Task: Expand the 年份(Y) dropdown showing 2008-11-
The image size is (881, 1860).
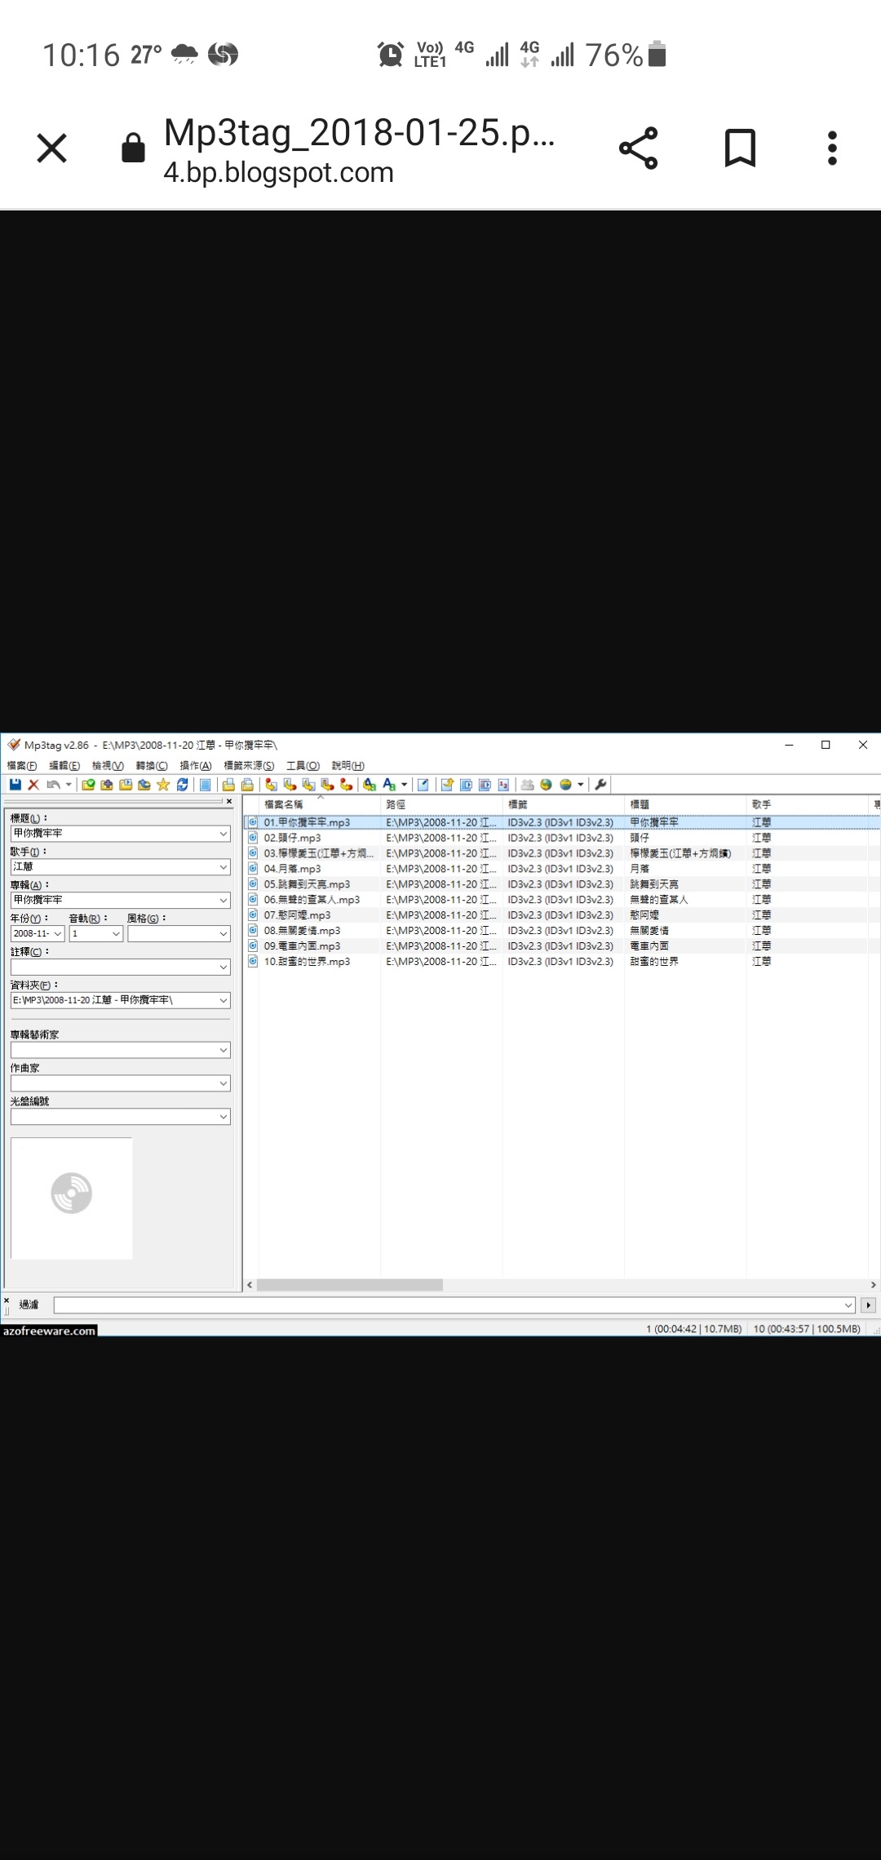Action: click(x=58, y=933)
